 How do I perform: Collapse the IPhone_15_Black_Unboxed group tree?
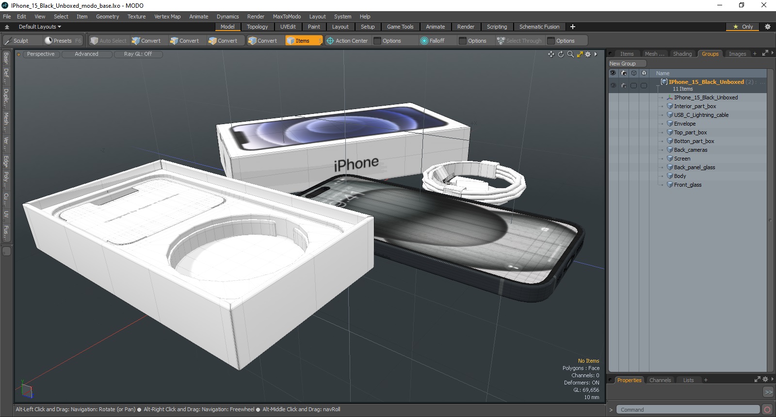tap(658, 85)
